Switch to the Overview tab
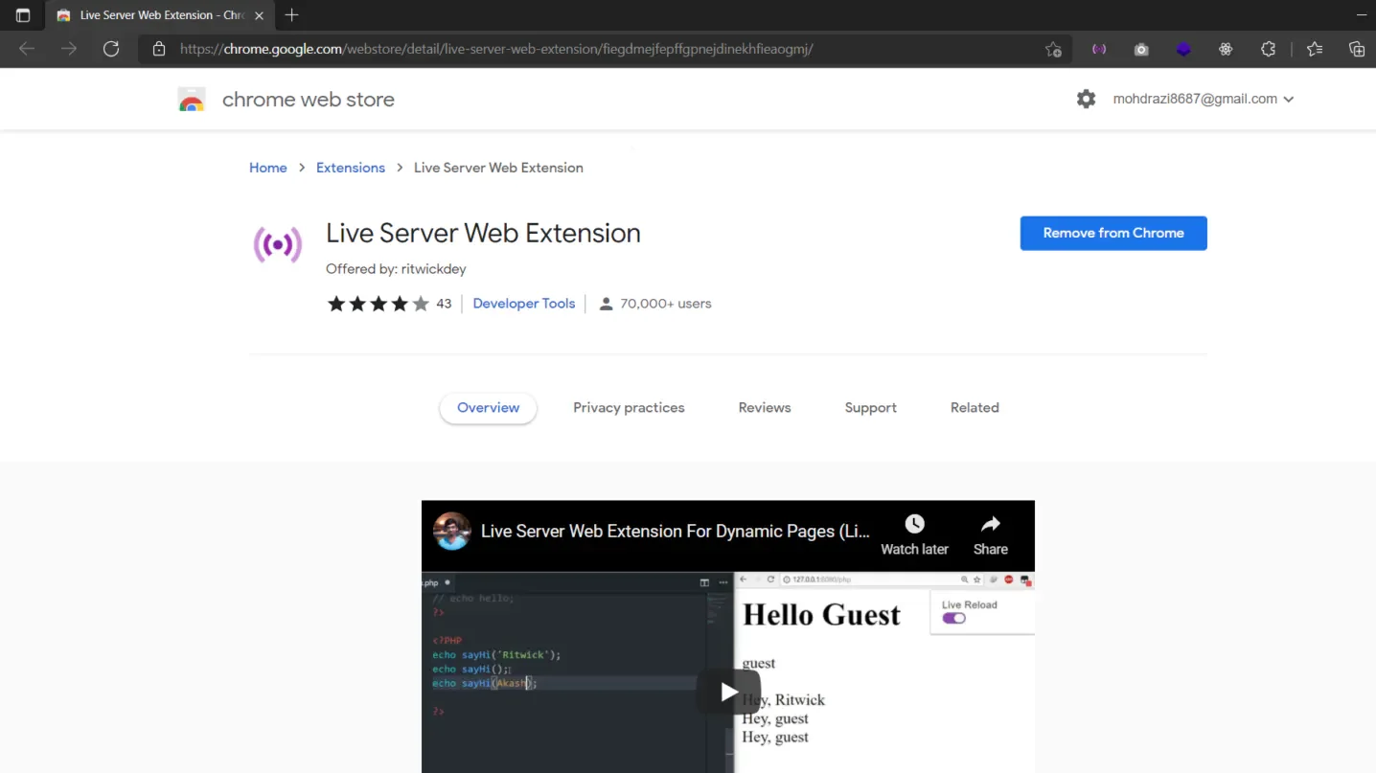Screen dimensions: 1376x773 pyautogui.click(x=488, y=408)
